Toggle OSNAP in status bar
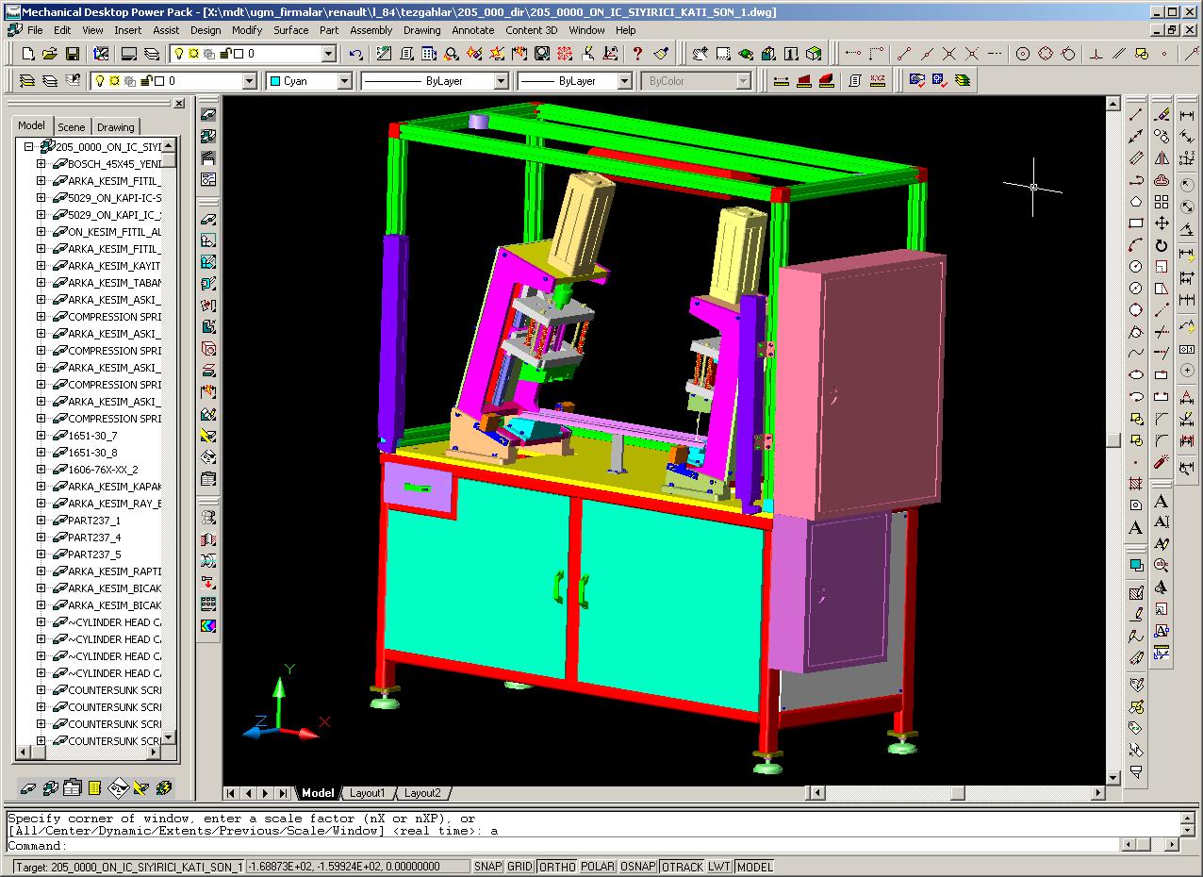 tap(638, 867)
